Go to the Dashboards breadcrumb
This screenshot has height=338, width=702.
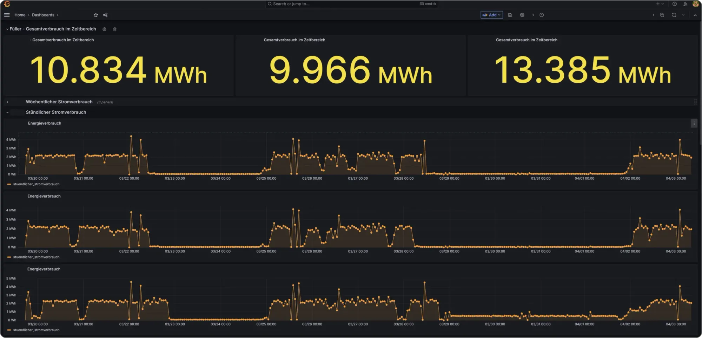coord(43,15)
